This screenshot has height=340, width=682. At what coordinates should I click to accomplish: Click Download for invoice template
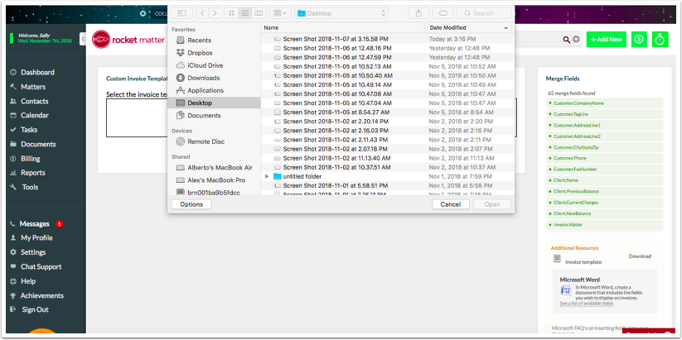(x=640, y=256)
